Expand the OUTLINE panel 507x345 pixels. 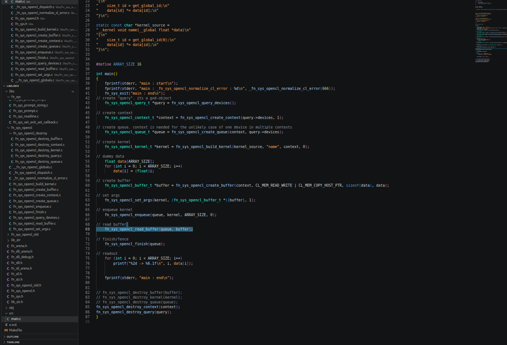point(4,337)
